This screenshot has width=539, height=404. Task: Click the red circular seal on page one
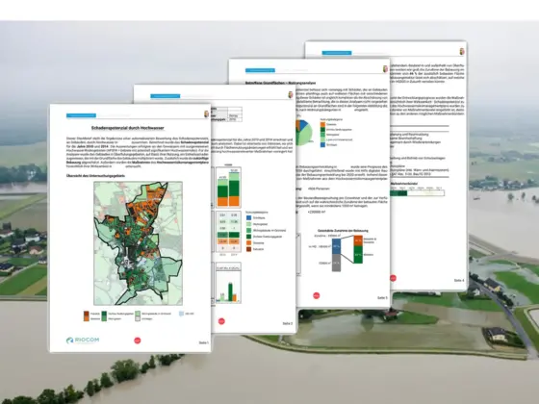click(137, 341)
